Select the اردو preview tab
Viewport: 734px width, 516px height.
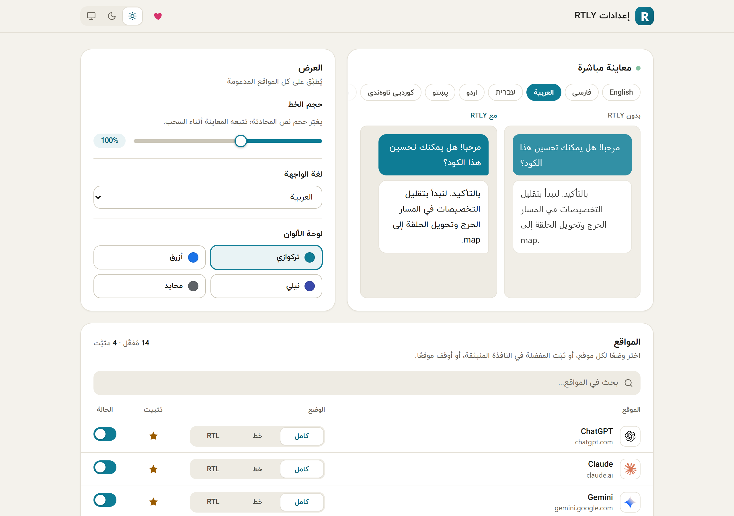pyautogui.click(x=471, y=92)
